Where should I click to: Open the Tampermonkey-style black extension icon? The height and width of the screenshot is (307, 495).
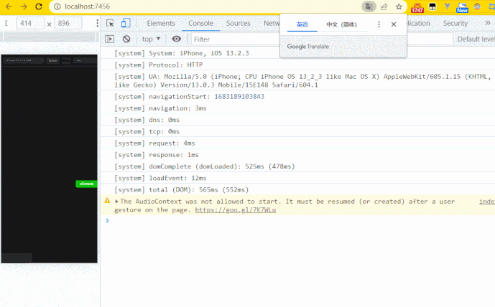click(x=432, y=6)
